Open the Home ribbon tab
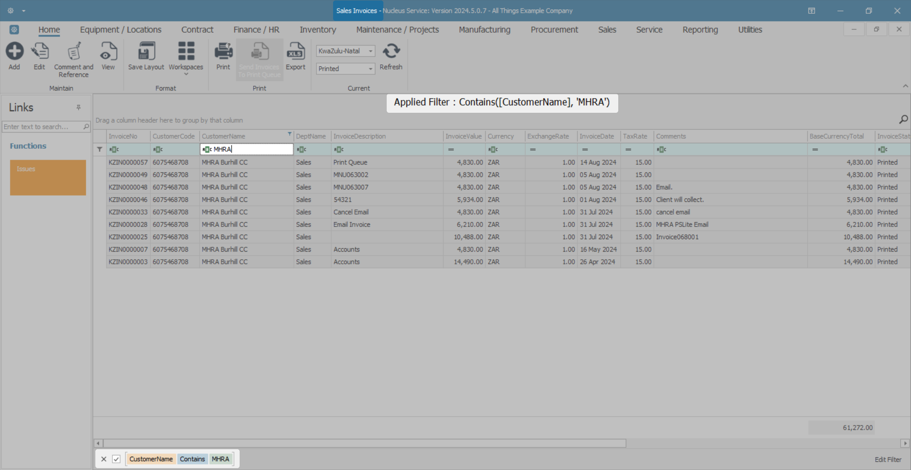 click(x=49, y=30)
